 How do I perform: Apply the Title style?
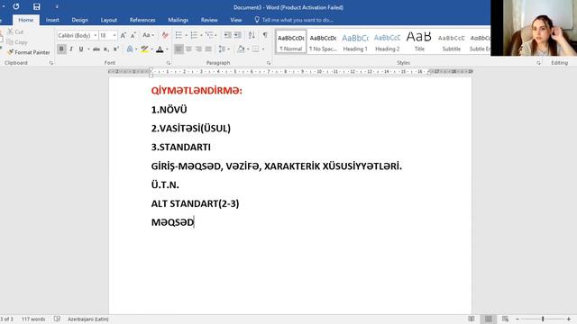coord(419,42)
